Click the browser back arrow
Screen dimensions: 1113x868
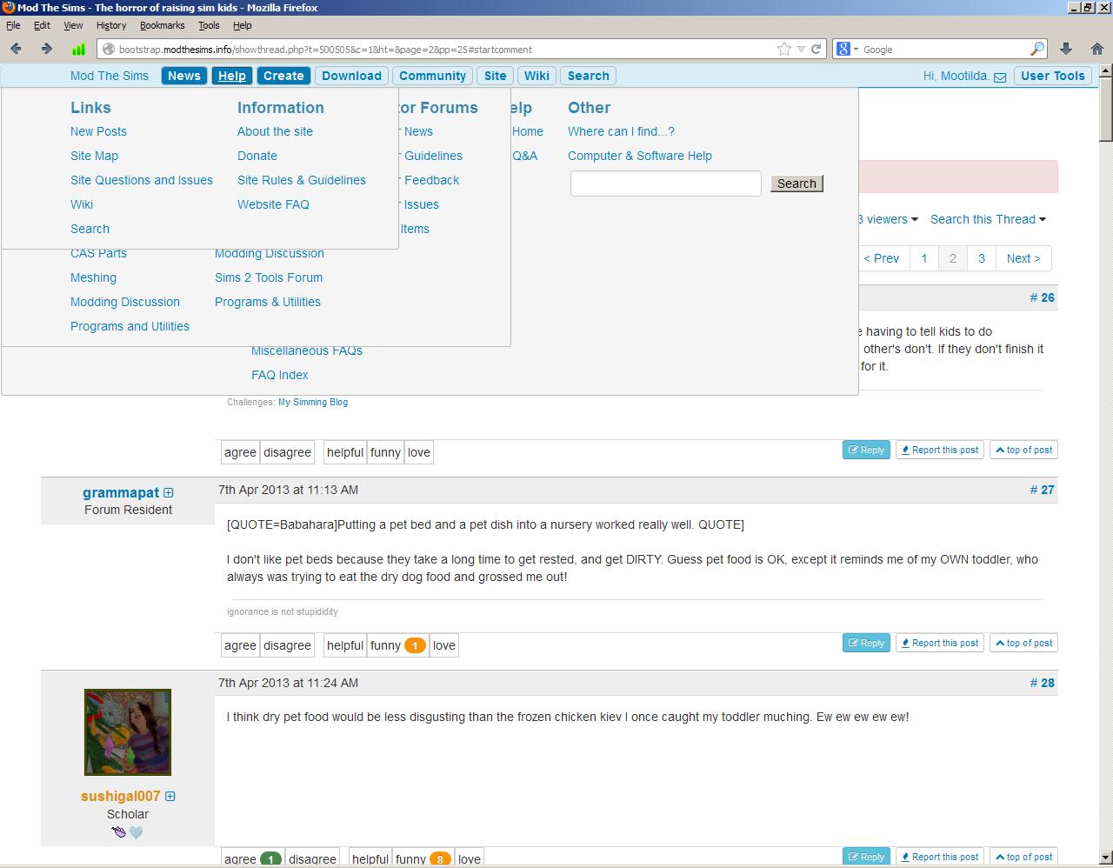16,50
